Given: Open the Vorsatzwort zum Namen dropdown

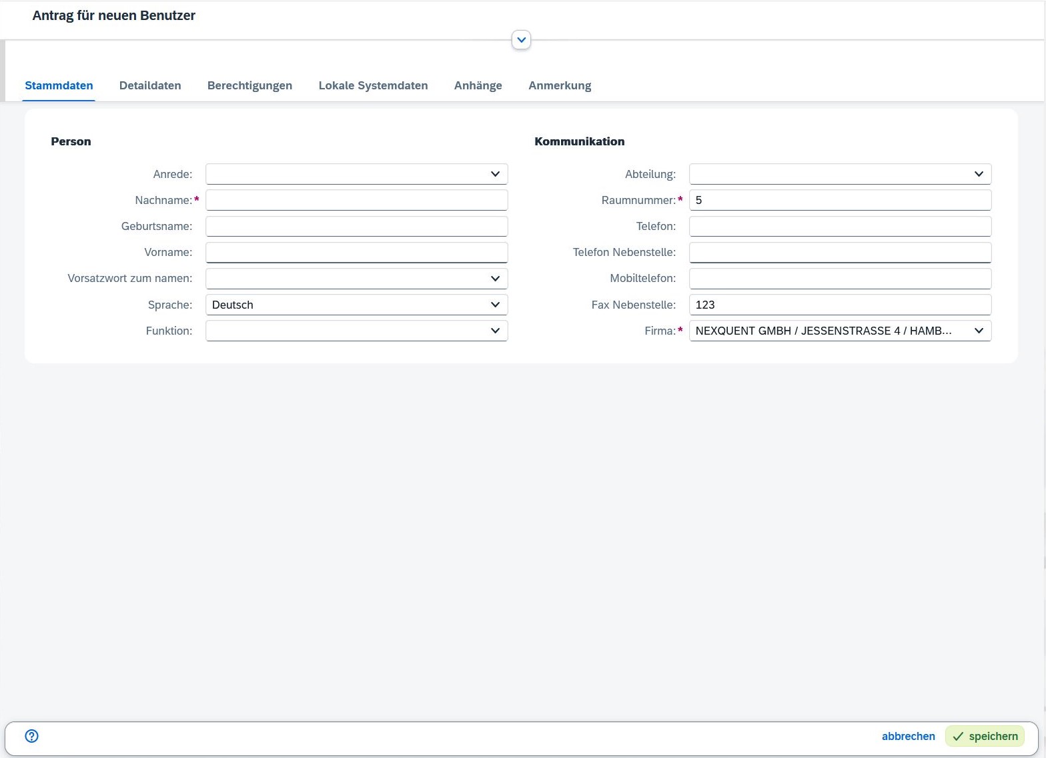Looking at the screenshot, I should pos(494,279).
